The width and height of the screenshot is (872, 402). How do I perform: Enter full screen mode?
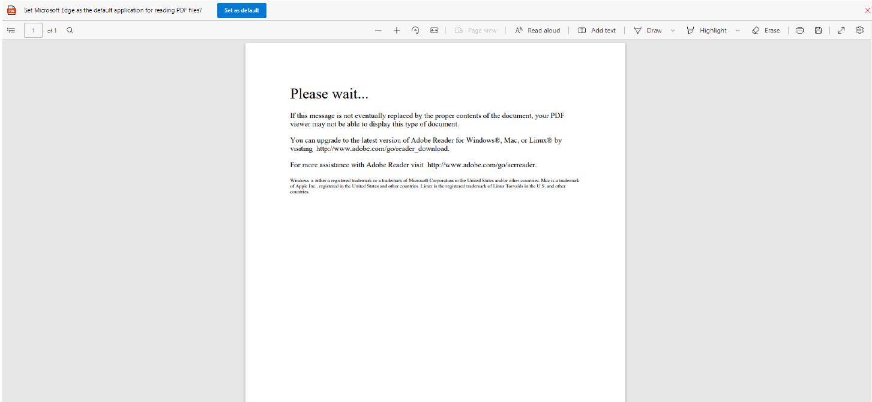click(x=841, y=31)
